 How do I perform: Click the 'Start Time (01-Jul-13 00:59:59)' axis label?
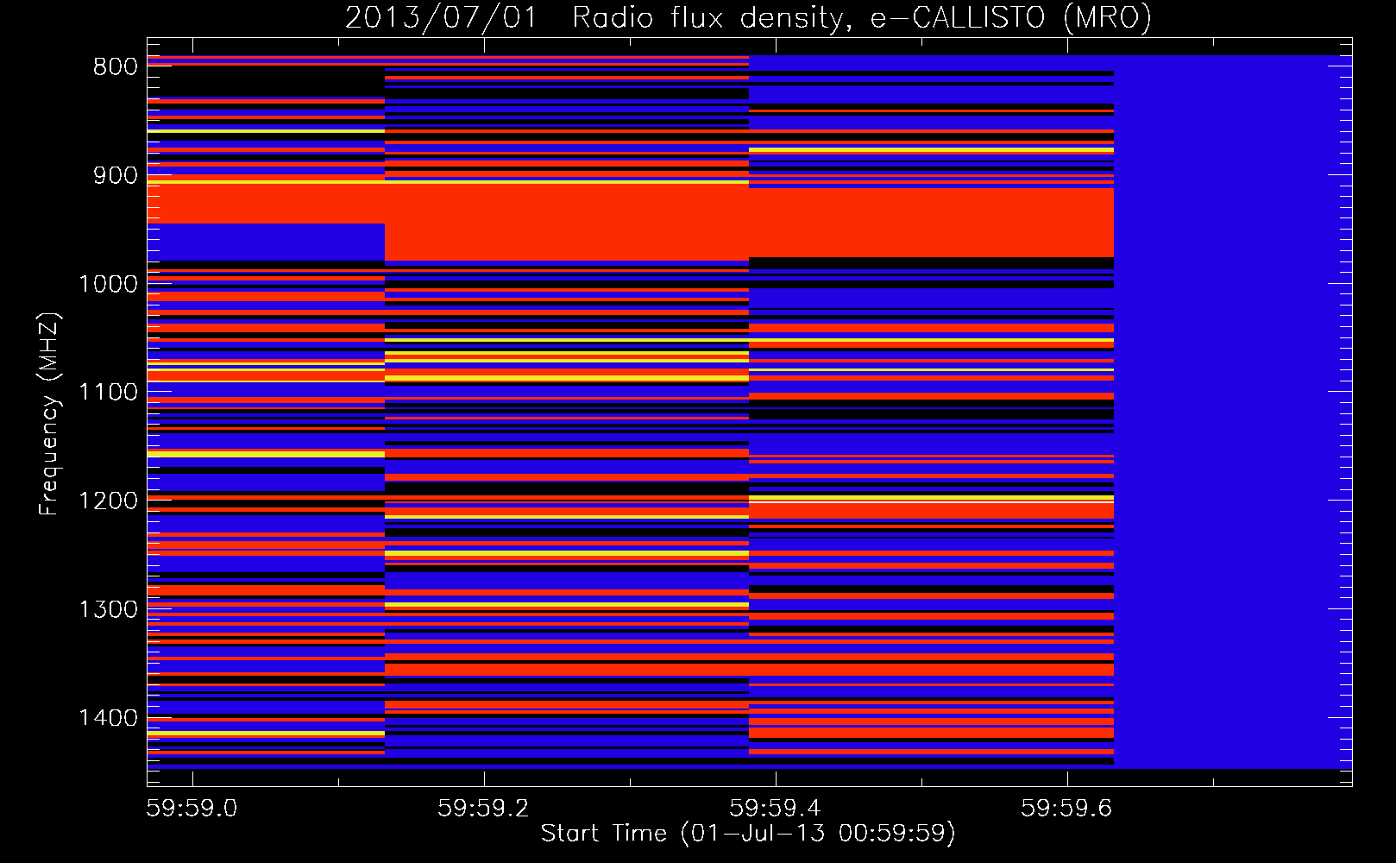point(748,834)
